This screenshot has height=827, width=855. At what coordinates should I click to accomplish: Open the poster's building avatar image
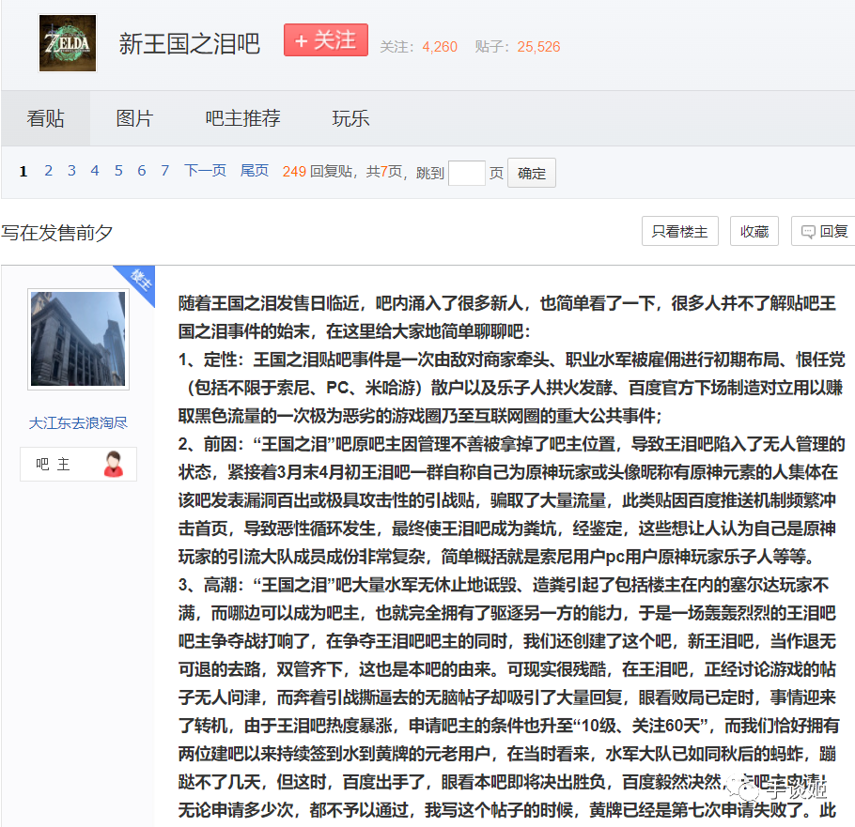click(x=78, y=339)
